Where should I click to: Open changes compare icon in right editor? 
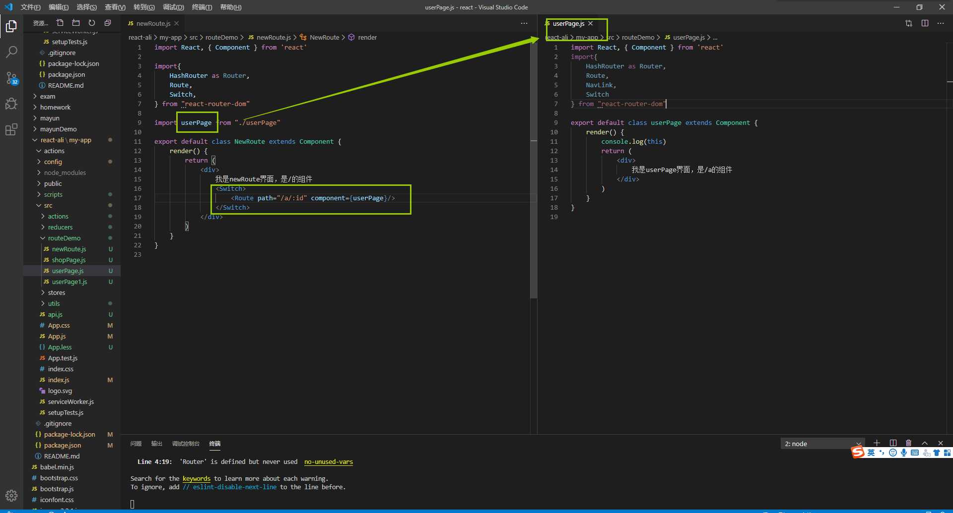(909, 23)
